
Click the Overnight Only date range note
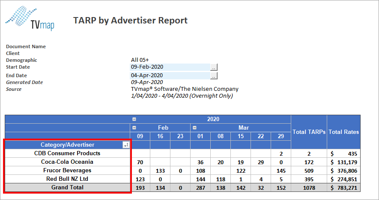coord(182,96)
